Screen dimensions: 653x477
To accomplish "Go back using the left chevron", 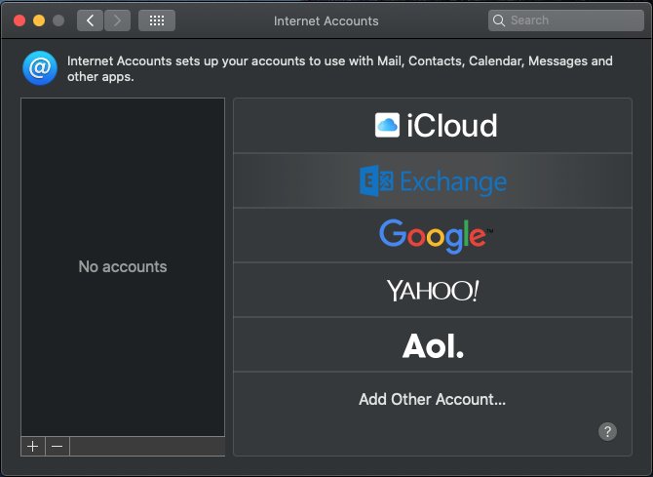I will [90, 20].
